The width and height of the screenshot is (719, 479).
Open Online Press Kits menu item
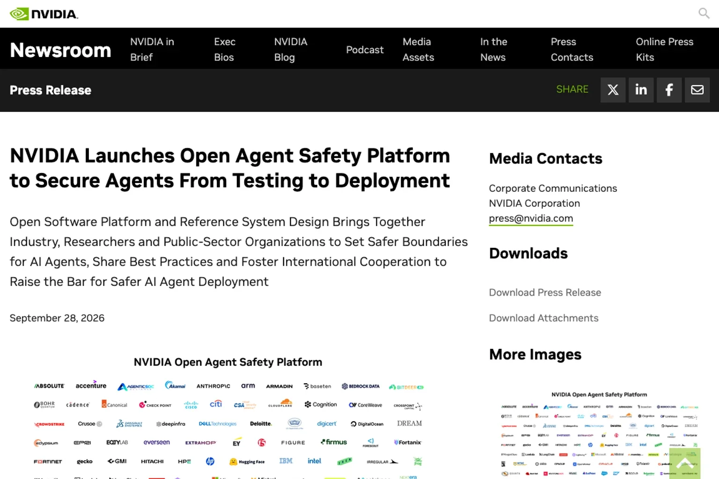665,50
